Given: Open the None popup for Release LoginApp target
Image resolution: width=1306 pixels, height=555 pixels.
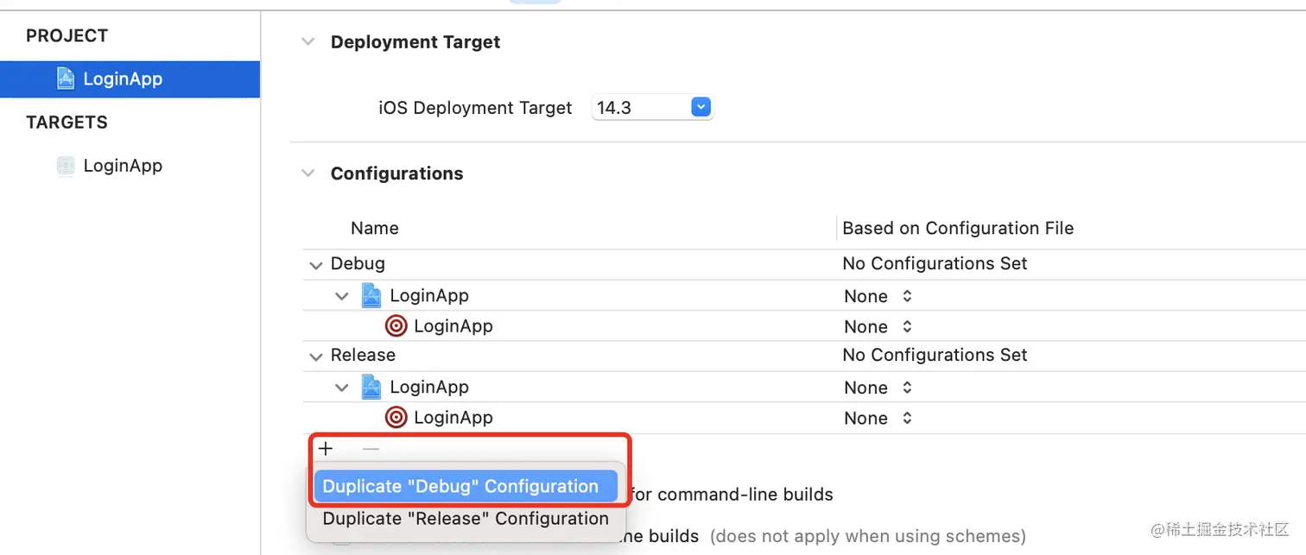Looking at the screenshot, I should (x=878, y=418).
